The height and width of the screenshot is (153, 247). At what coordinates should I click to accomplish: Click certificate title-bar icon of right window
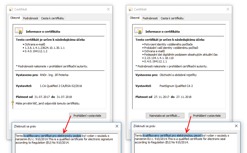(x=130, y=9)
